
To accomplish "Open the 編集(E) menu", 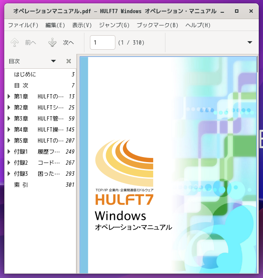I will click(x=55, y=25).
